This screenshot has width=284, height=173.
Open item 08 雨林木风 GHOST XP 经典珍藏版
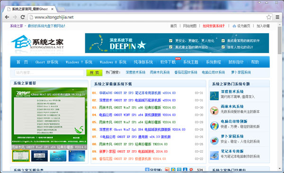tap(133, 144)
